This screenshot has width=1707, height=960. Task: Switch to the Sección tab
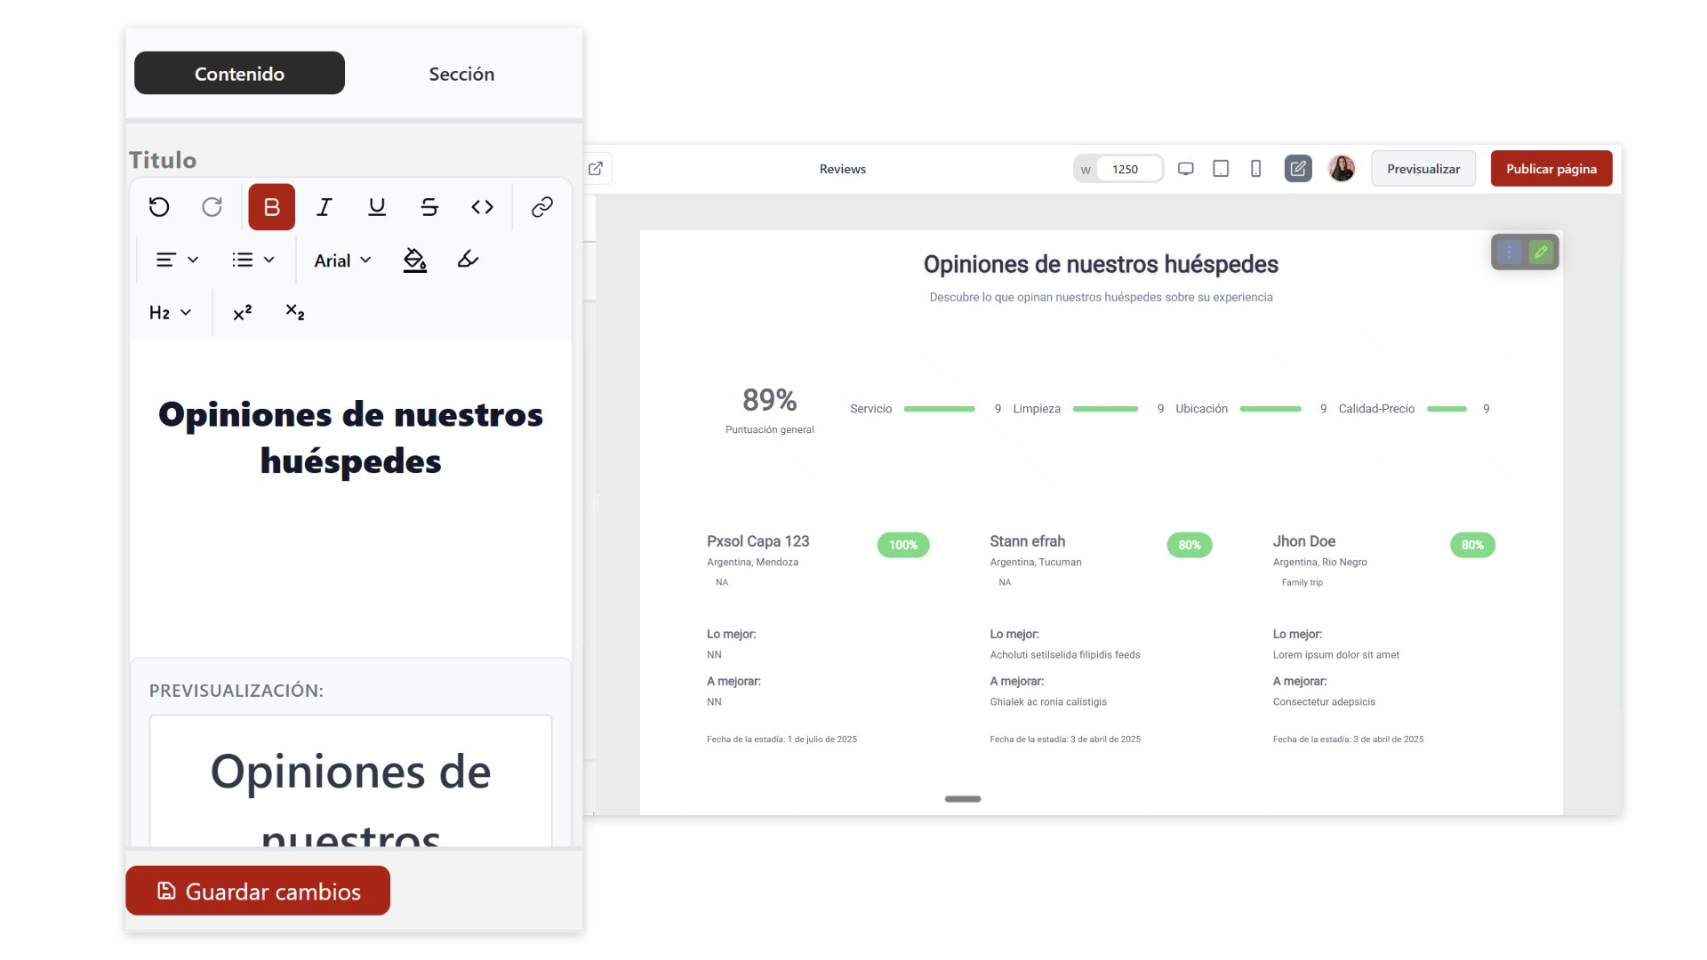click(x=461, y=74)
